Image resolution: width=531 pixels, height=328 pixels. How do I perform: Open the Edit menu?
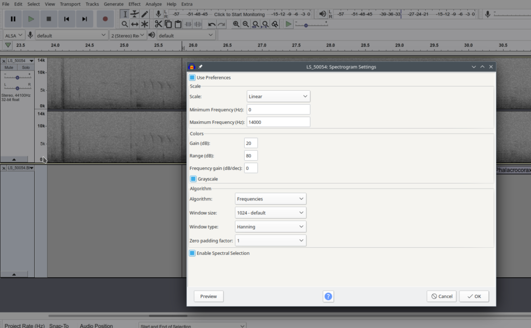point(18,4)
